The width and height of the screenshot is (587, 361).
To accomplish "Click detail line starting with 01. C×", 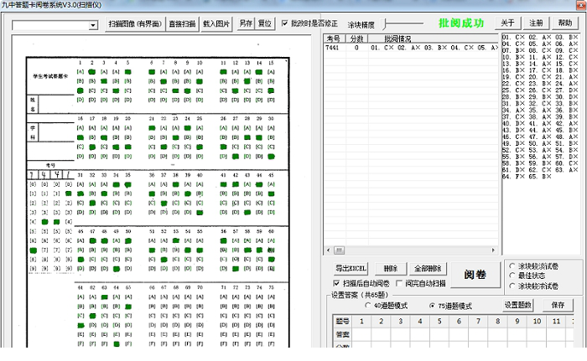I will tap(540, 37).
